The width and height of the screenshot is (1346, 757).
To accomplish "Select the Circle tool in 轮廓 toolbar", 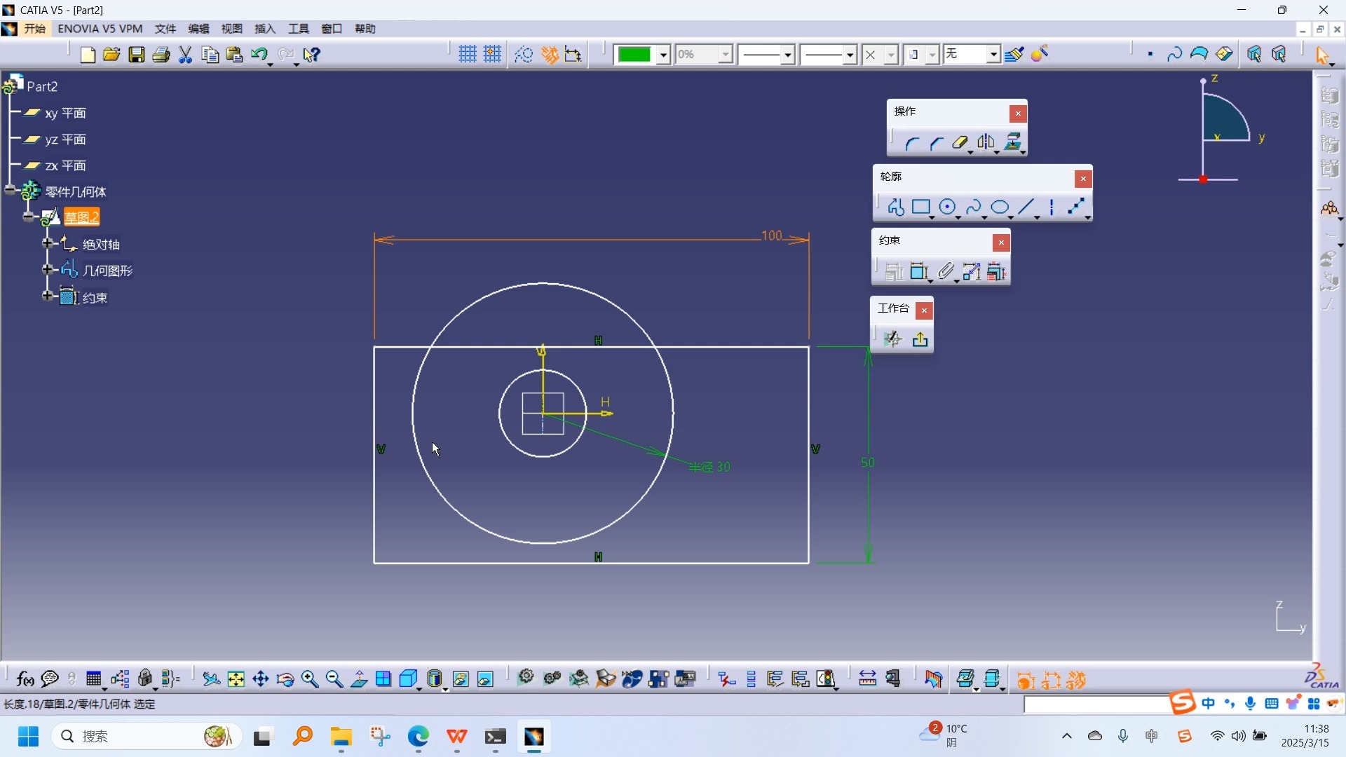I will point(948,207).
